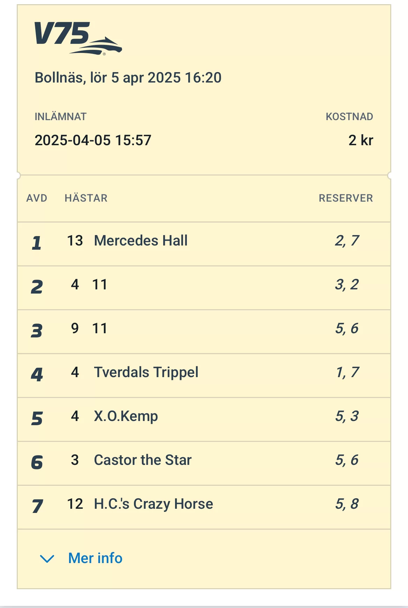This screenshot has width=408, height=608.
Task: Tap Castor the Star entry
Action: 143,460
